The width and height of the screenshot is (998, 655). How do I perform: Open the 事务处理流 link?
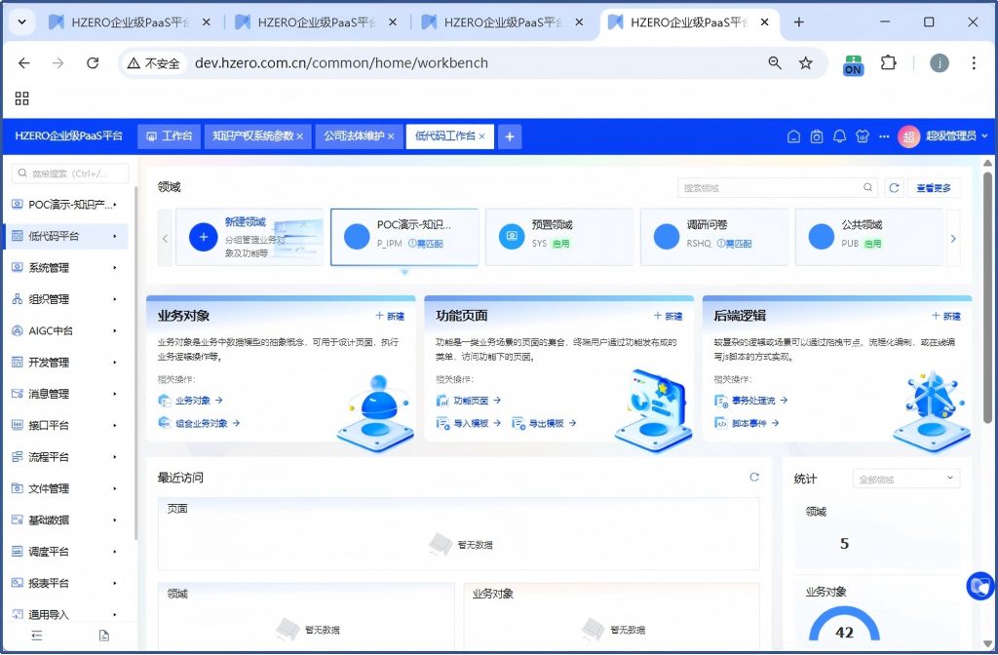click(x=753, y=401)
